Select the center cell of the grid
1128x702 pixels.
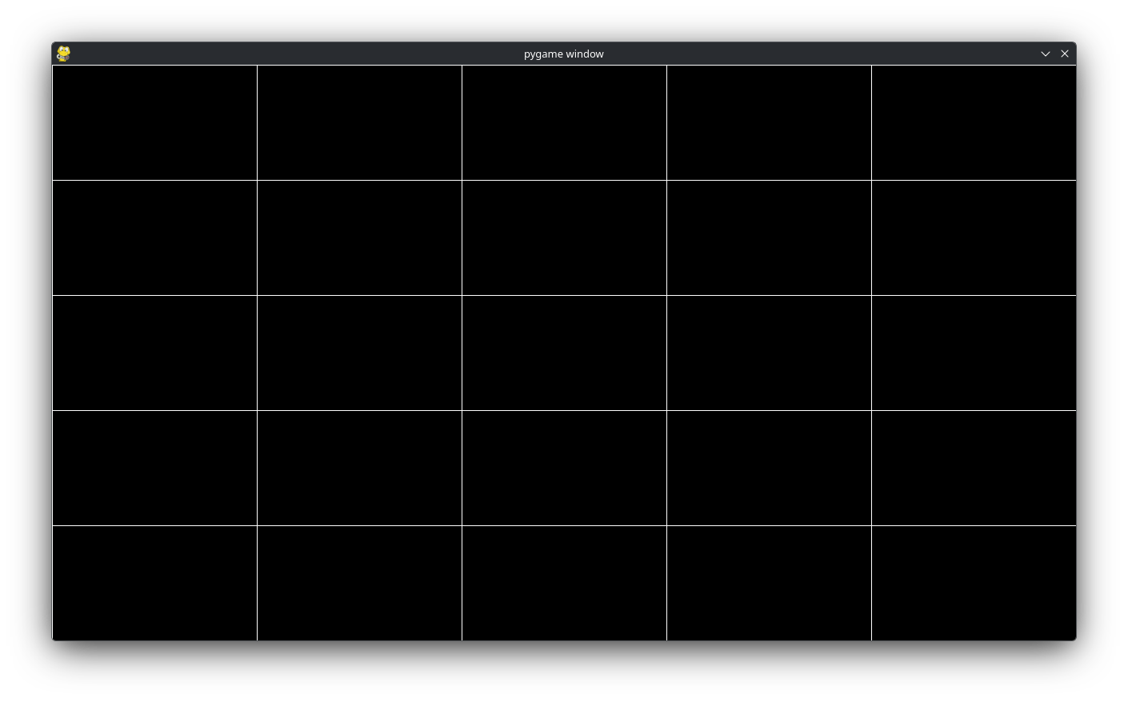click(x=564, y=353)
